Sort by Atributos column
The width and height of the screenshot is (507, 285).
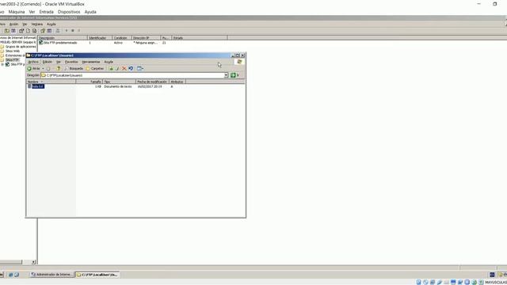click(177, 82)
